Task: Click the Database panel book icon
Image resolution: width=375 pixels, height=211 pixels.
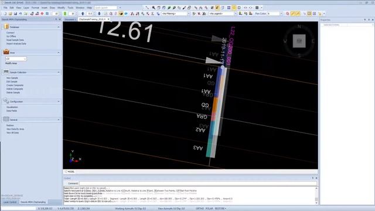Action: (x=6, y=26)
